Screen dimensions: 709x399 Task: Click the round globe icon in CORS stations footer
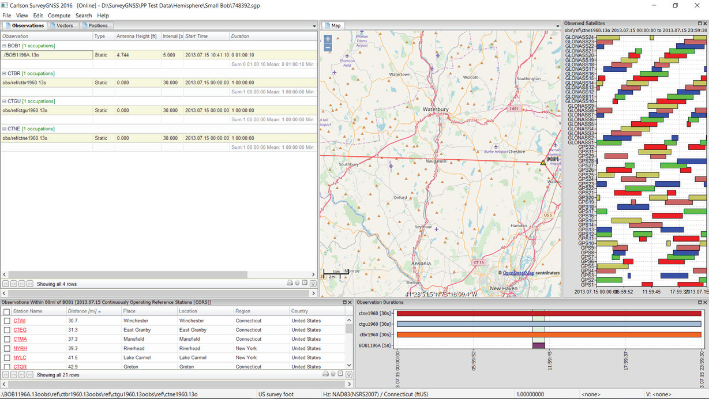[332, 374]
